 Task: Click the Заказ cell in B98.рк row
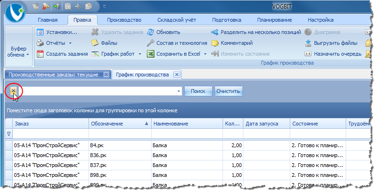click(51, 175)
